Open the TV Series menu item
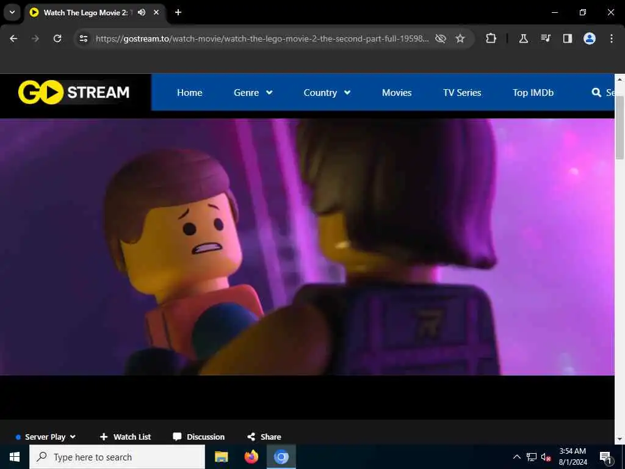 (x=462, y=93)
